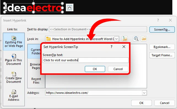The width and height of the screenshot is (177, 109).
Task: Click the ScreenTip text input box
Action: 86,60
